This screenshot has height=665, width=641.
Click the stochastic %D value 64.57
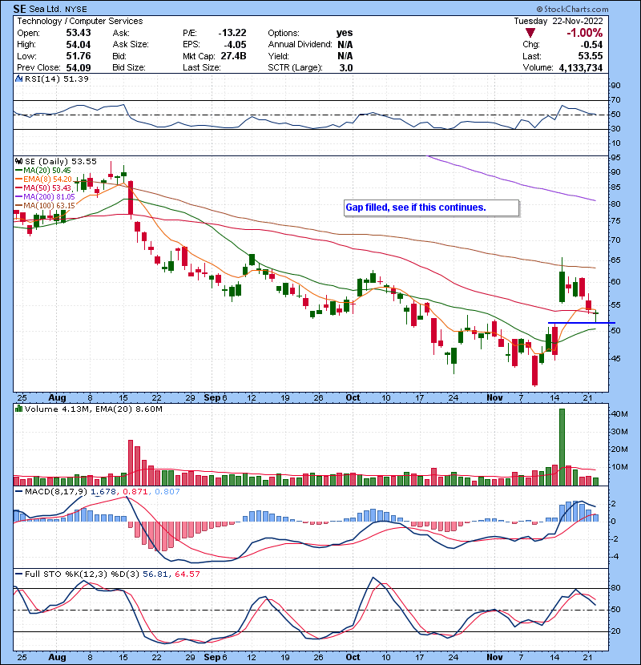(x=187, y=574)
